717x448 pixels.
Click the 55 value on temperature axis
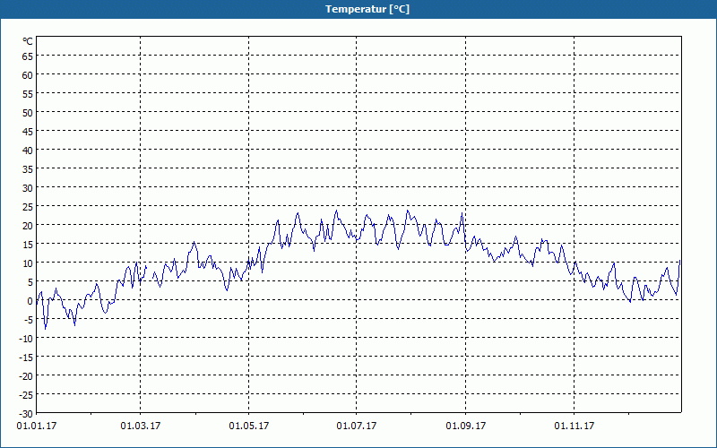tap(28, 94)
